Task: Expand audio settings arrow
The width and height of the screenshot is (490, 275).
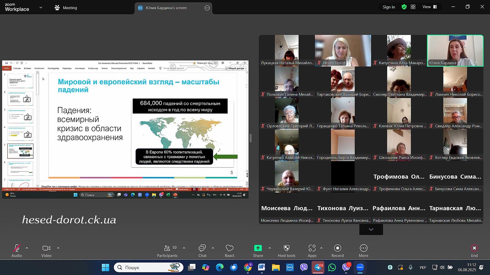Action: 27,248
